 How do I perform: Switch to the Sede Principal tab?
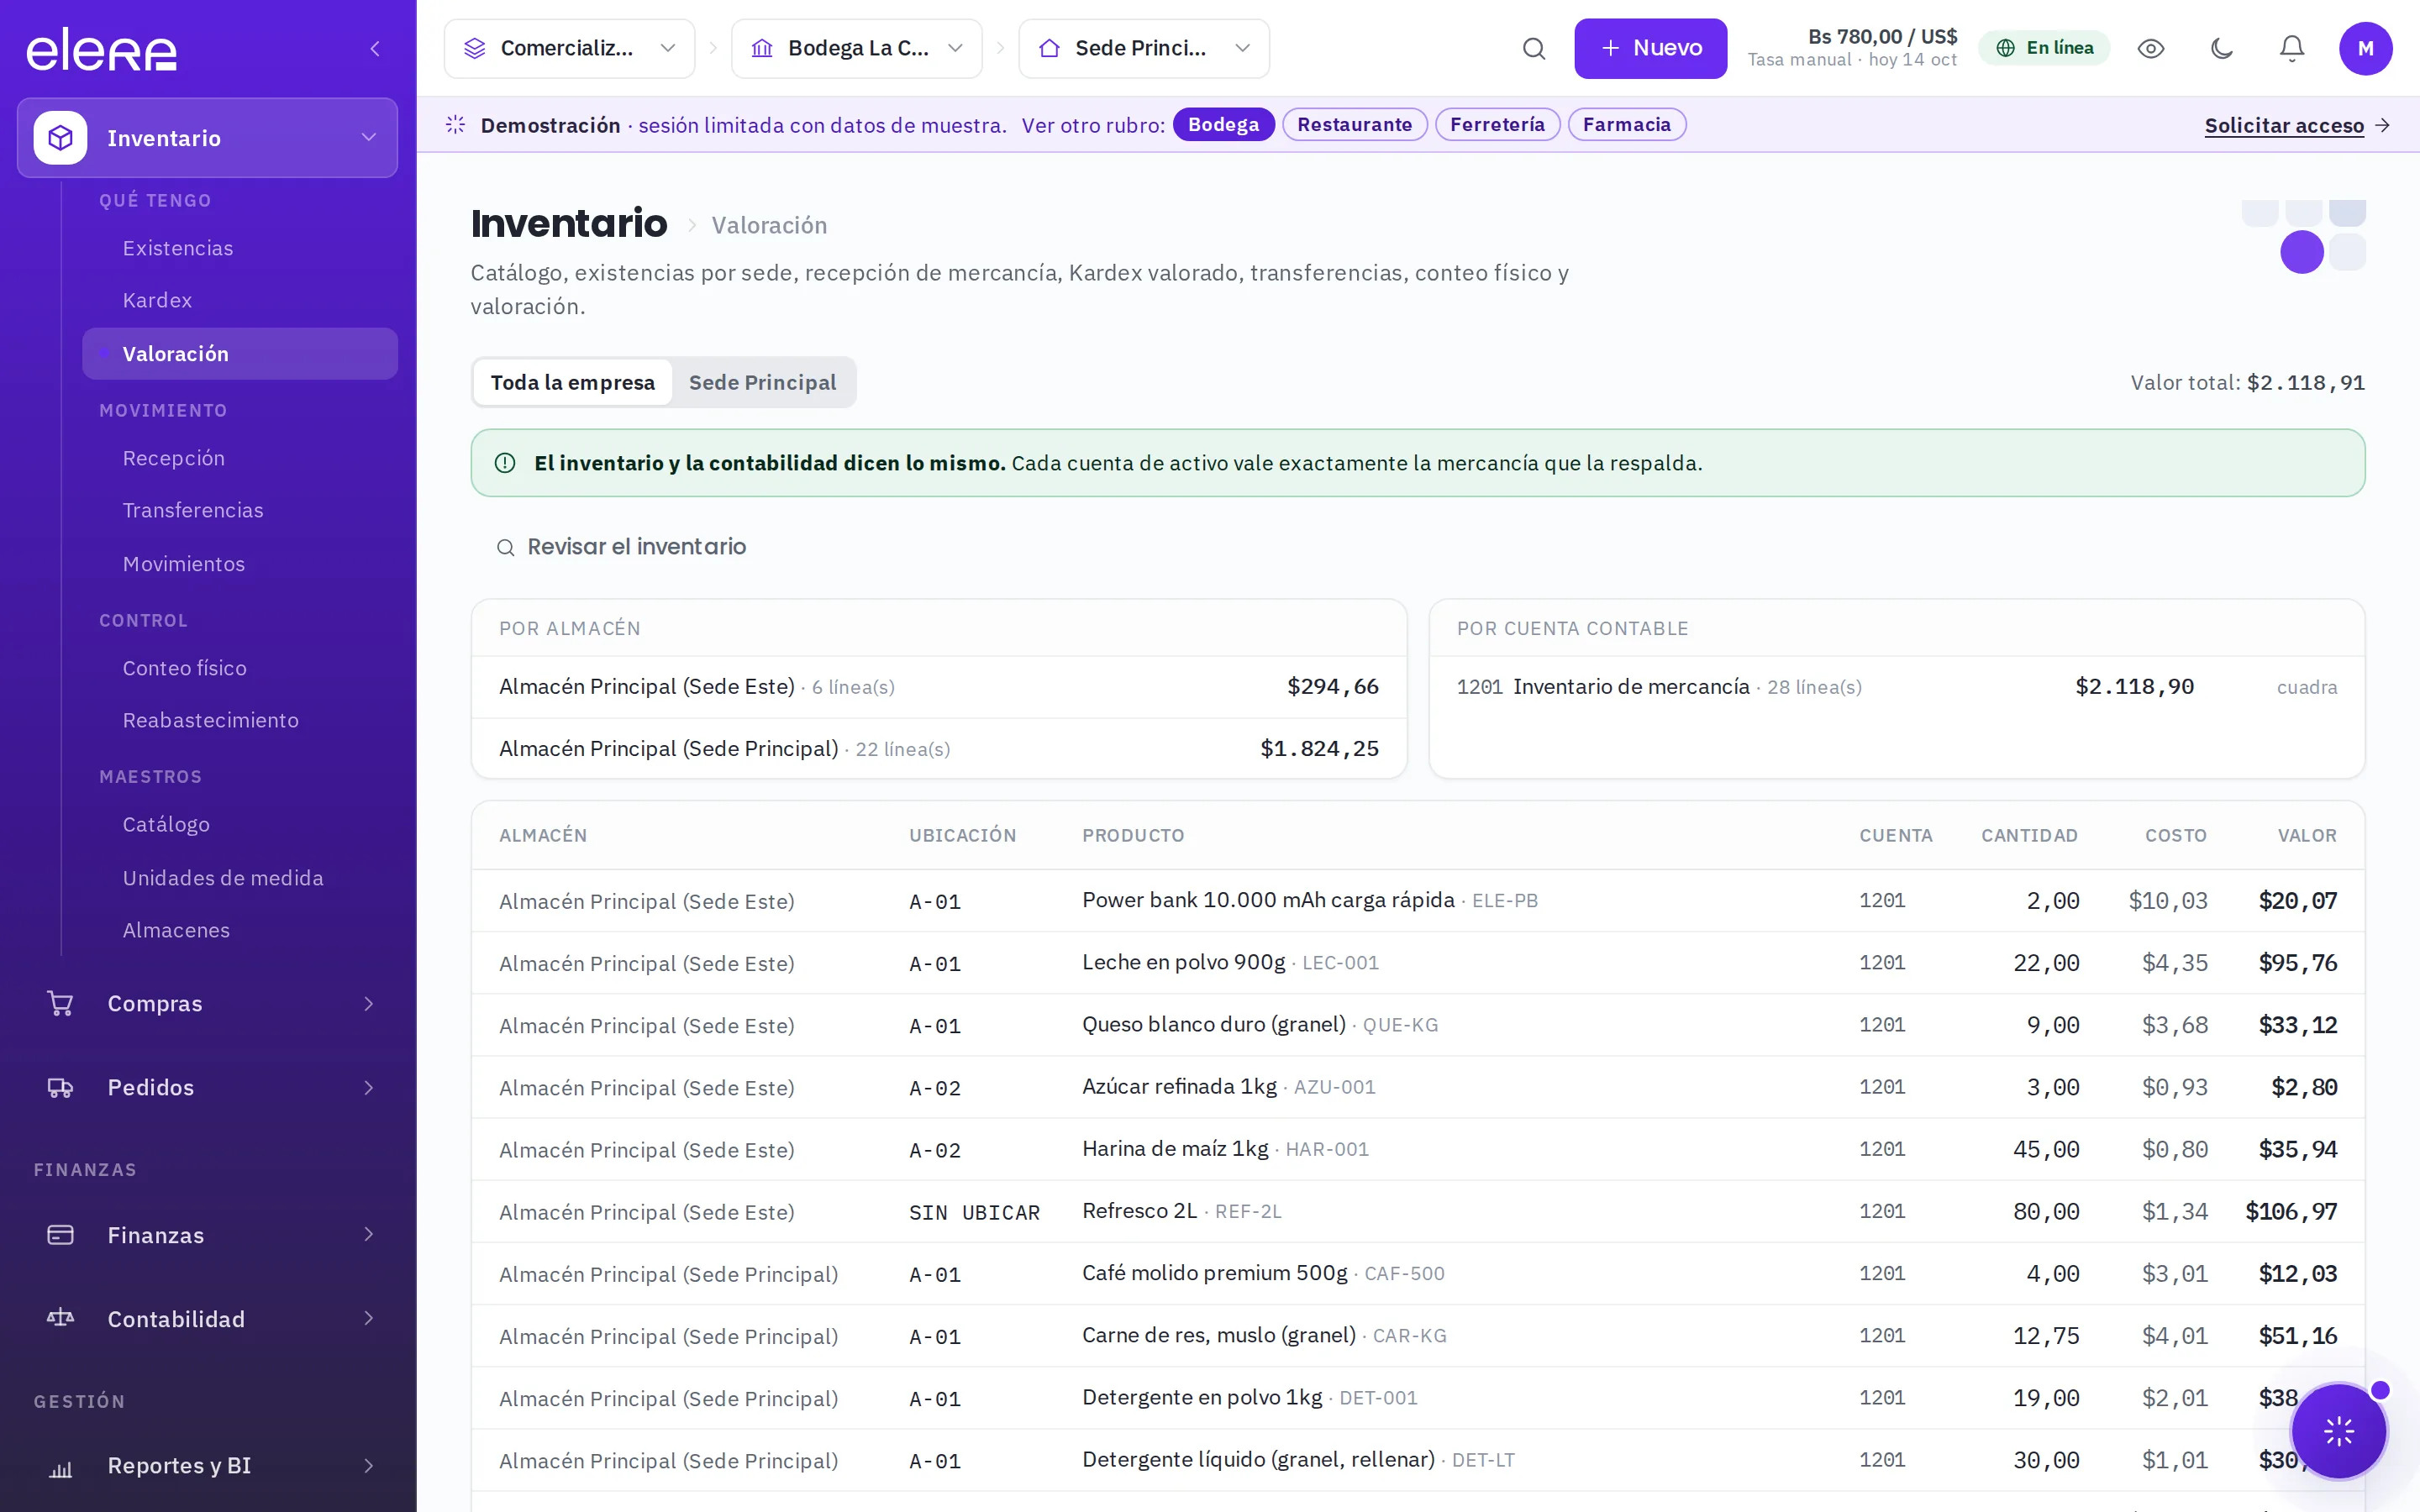pyautogui.click(x=762, y=382)
